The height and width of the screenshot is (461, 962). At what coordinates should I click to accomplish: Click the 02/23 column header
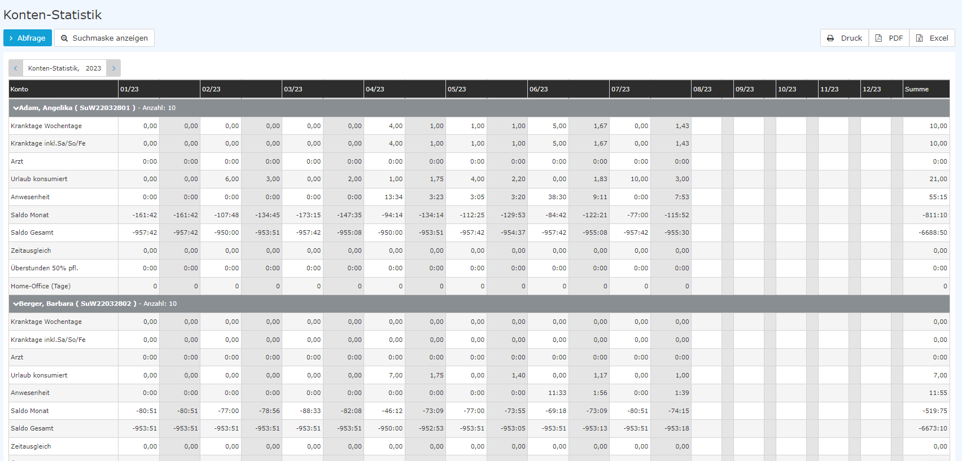(x=241, y=89)
